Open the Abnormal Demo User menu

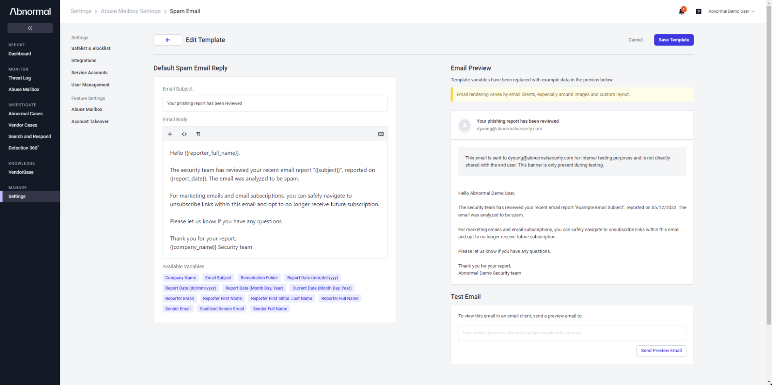coord(731,12)
